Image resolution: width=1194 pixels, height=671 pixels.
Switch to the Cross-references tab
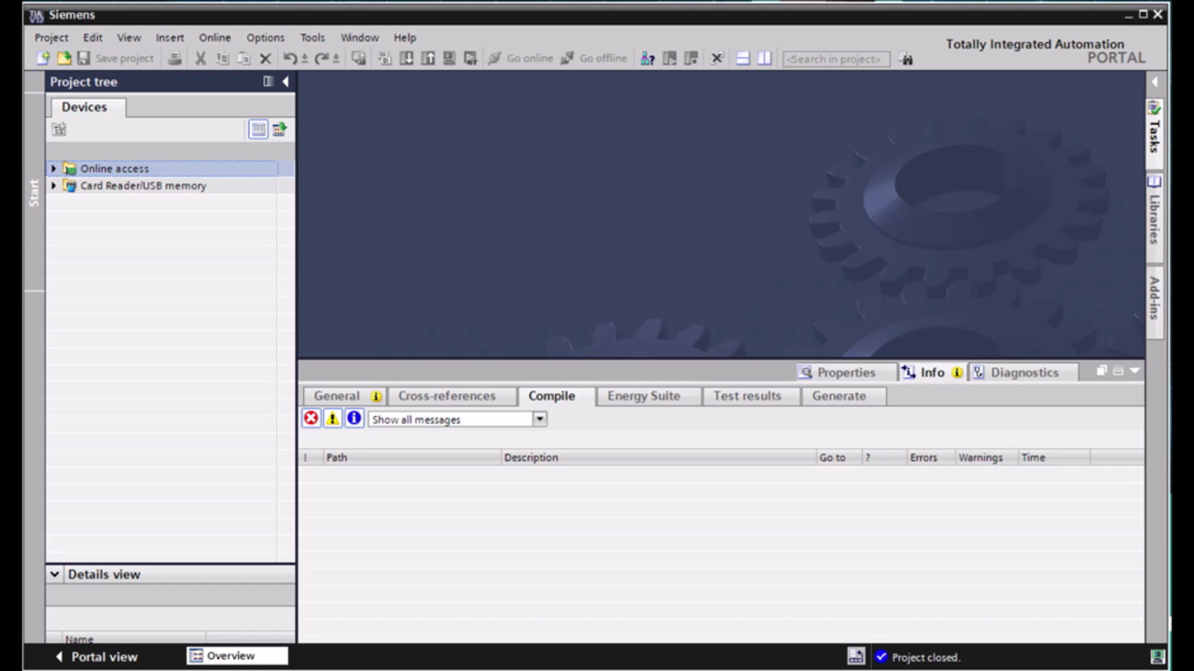click(x=447, y=396)
